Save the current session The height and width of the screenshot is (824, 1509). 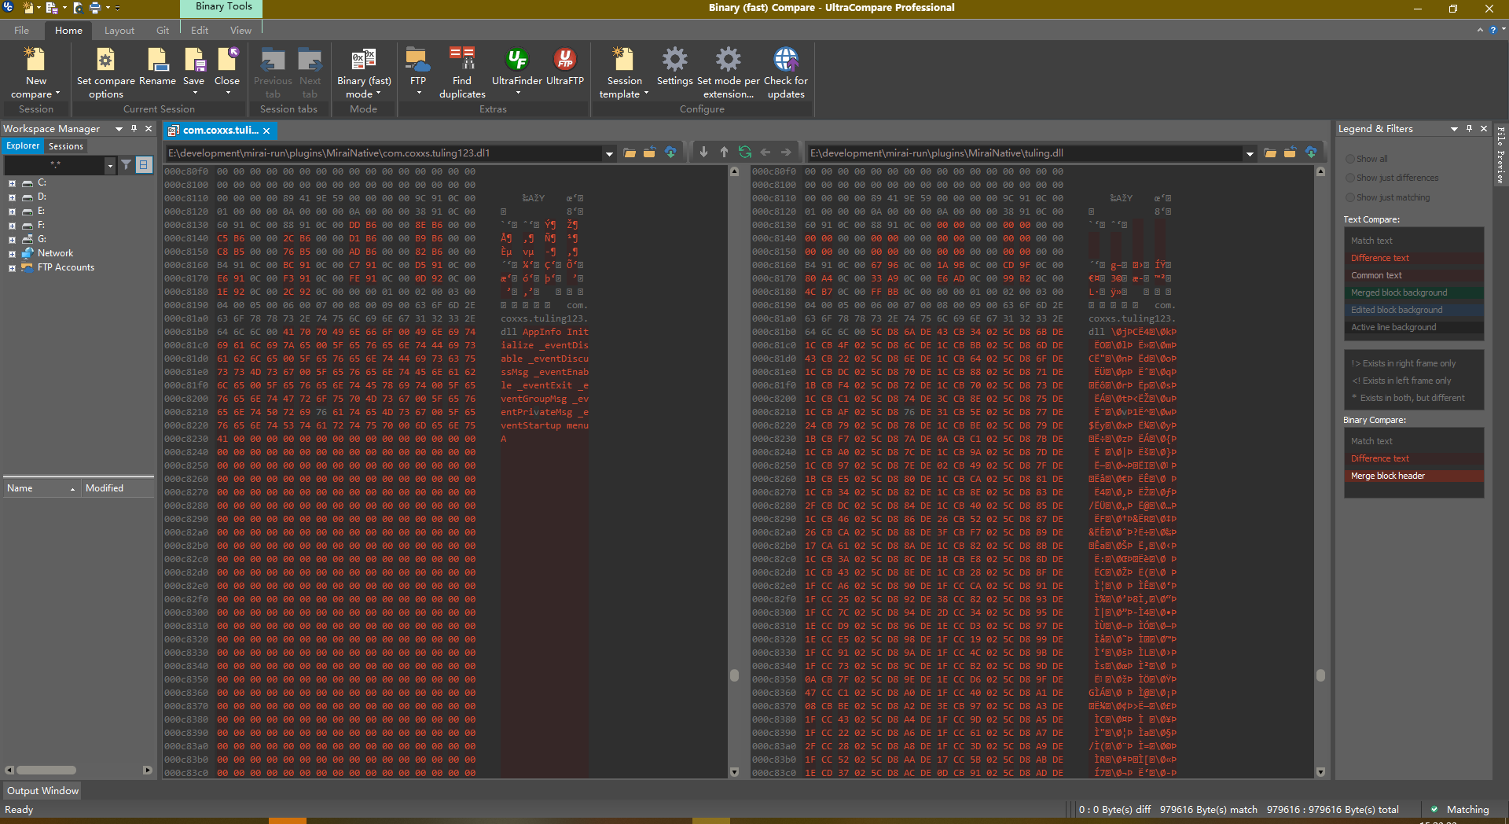[194, 71]
